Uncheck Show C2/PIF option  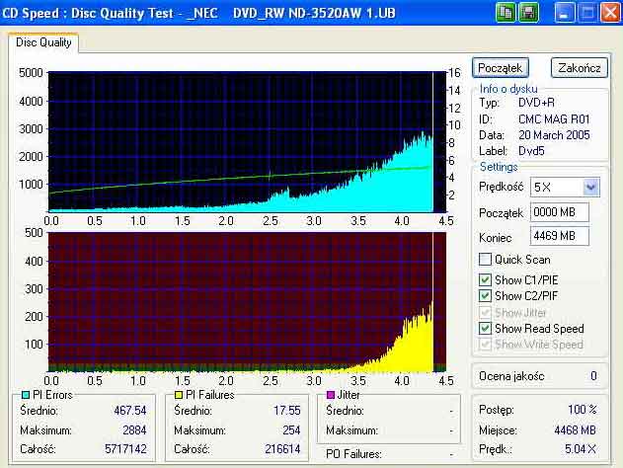click(x=485, y=295)
